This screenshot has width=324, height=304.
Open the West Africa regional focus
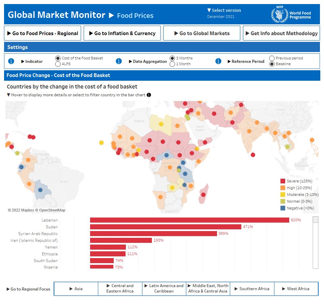point(296,289)
